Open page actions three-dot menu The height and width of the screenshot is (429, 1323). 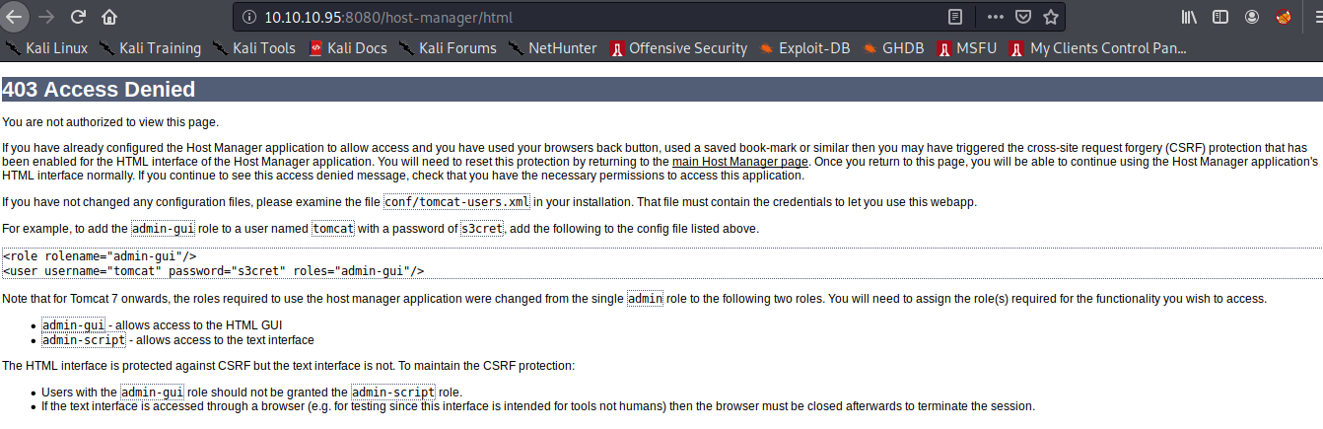click(995, 17)
